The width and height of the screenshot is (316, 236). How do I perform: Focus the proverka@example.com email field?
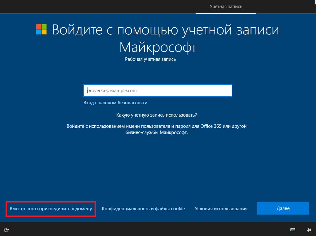pyautogui.click(x=158, y=91)
